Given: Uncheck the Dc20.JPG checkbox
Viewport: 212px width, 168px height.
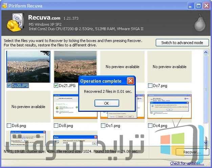Looking at the screenshot, I should (9, 85).
